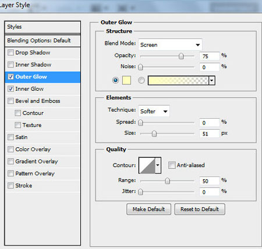This screenshot has width=262, height=249.
Task: Click the yellow-to-transparent gradient preview bar
Action: (178, 80)
